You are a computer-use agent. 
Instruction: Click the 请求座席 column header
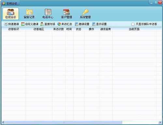[x=106, y=29]
